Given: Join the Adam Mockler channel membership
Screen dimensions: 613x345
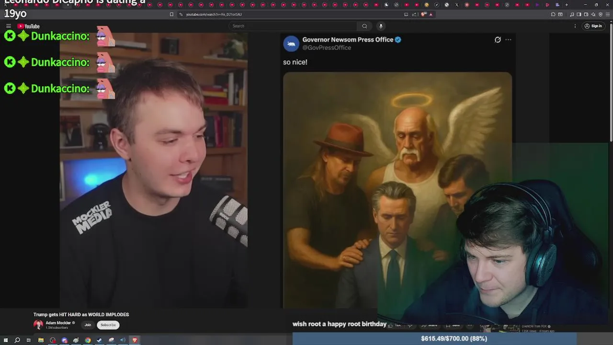Looking at the screenshot, I should pyautogui.click(x=88, y=325).
